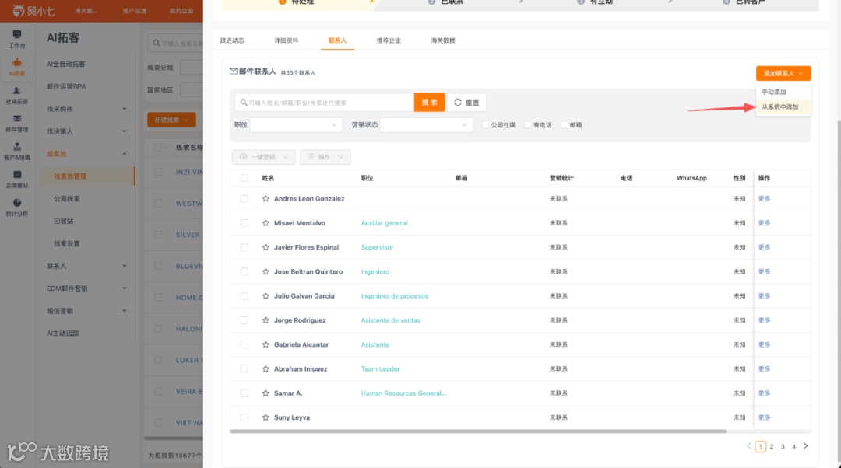Select checkbox for Andres Leon Gonzalez row

244,199
